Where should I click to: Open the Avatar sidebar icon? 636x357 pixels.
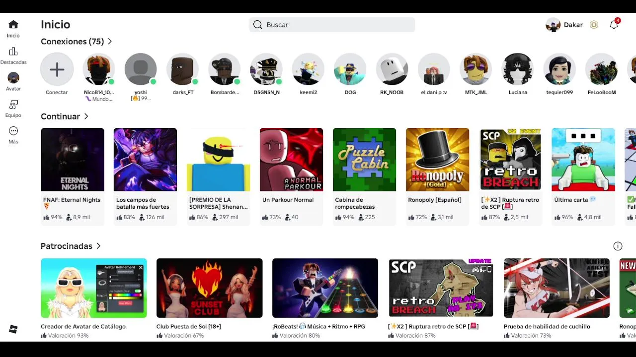[x=13, y=78]
